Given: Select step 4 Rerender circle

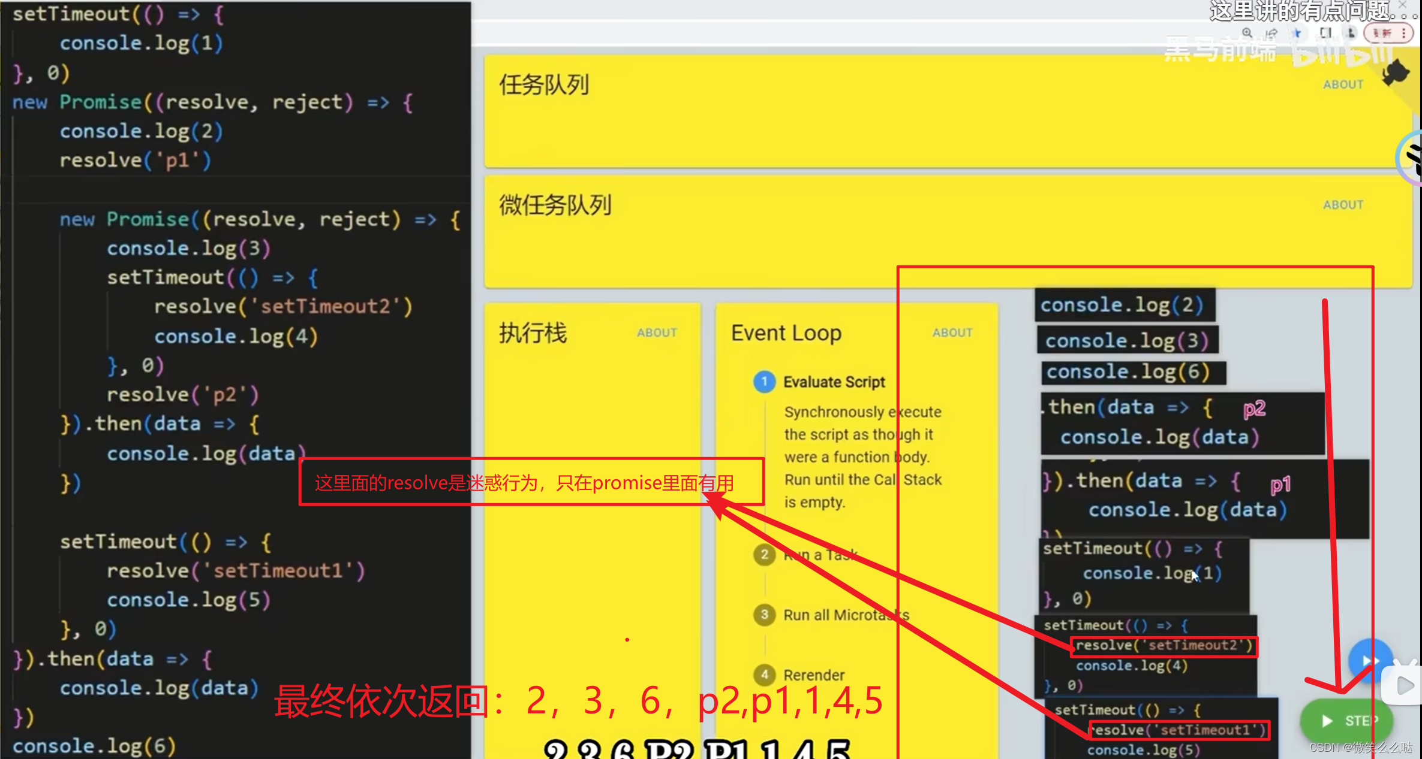Looking at the screenshot, I should (x=764, y=675).
